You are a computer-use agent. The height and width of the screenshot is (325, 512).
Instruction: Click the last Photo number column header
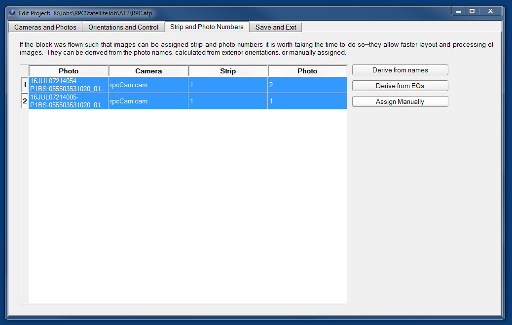(x=307, y=71)
